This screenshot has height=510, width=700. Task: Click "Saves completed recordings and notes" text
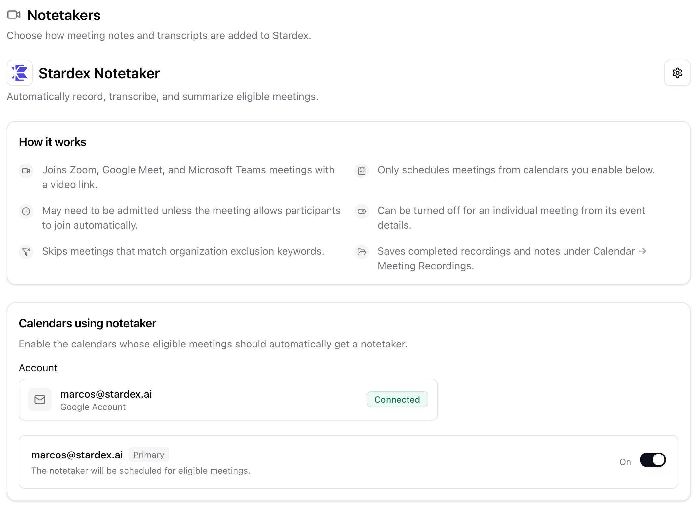512,258
